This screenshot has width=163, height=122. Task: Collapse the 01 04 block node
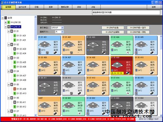pos(9,71)
